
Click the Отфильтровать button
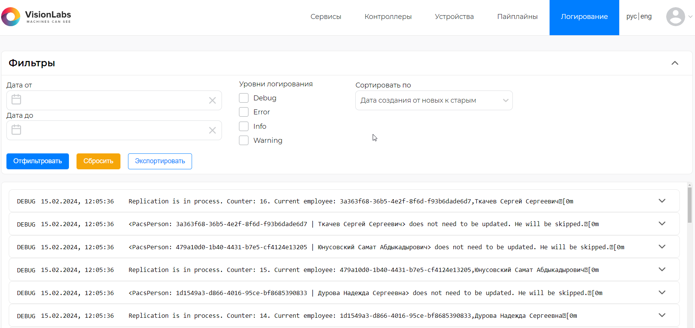[x=37, y=161]
